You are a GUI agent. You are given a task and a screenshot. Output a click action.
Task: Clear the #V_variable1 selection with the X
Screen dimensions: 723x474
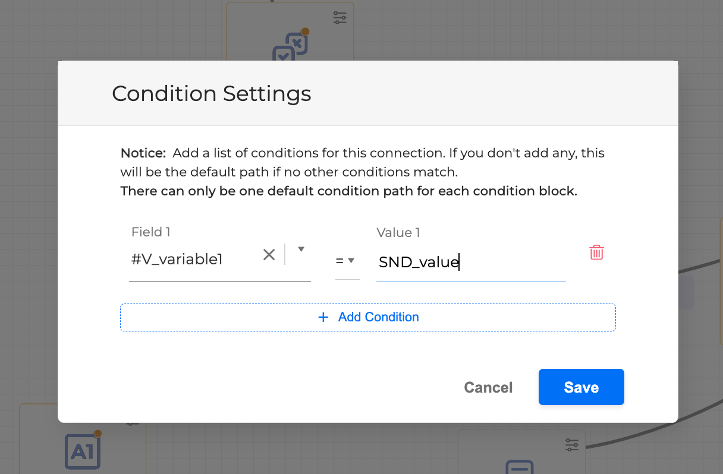pos(269,255)
